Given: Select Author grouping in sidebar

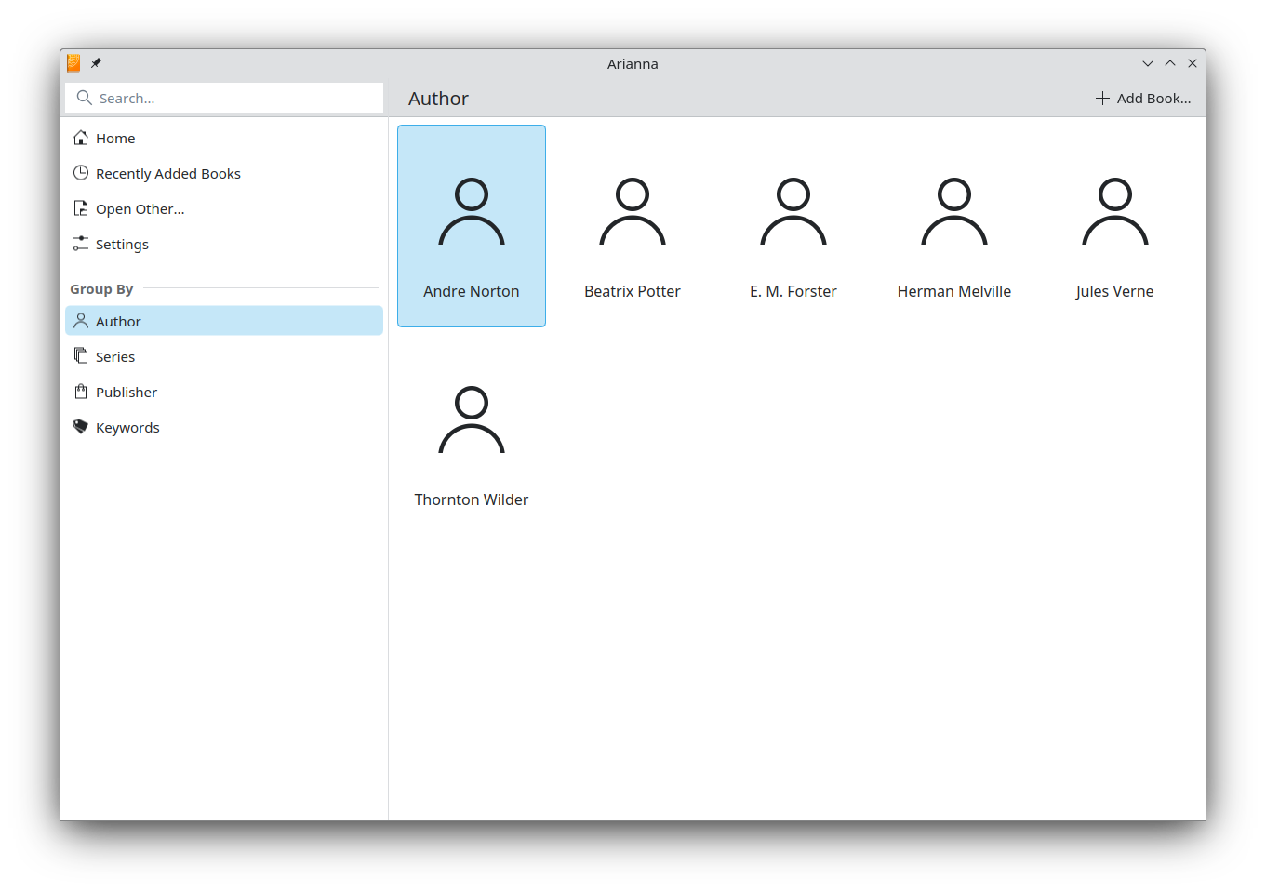Looking at the screenshot, I should point(118,322).
